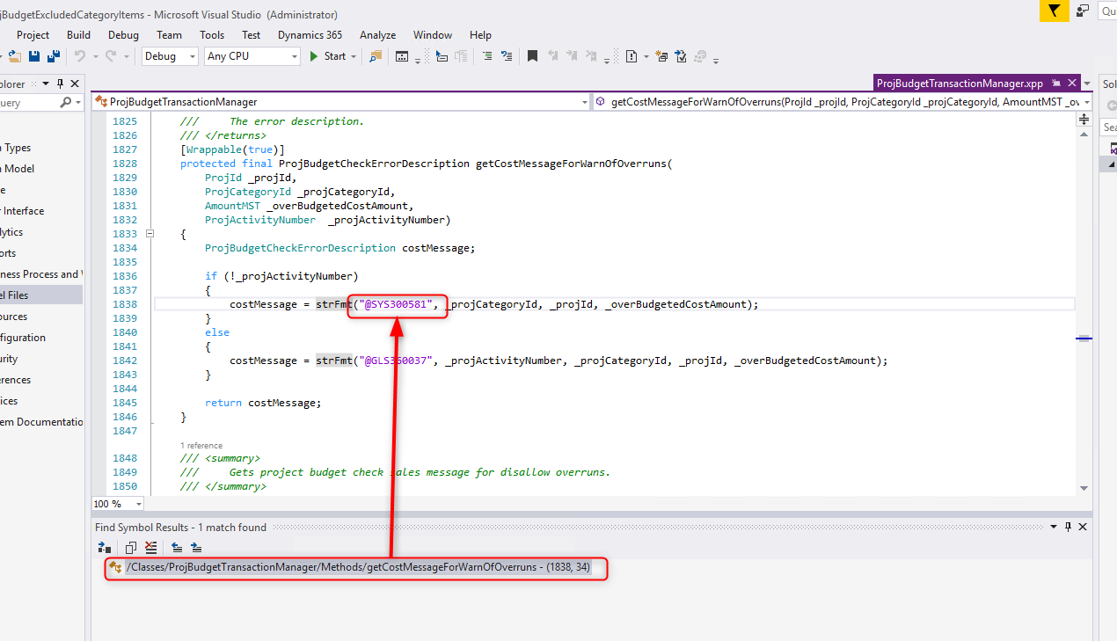The height and width of the screenshot is (641, 1117).
Task: Save all open documents
Action: pos(53,55)
